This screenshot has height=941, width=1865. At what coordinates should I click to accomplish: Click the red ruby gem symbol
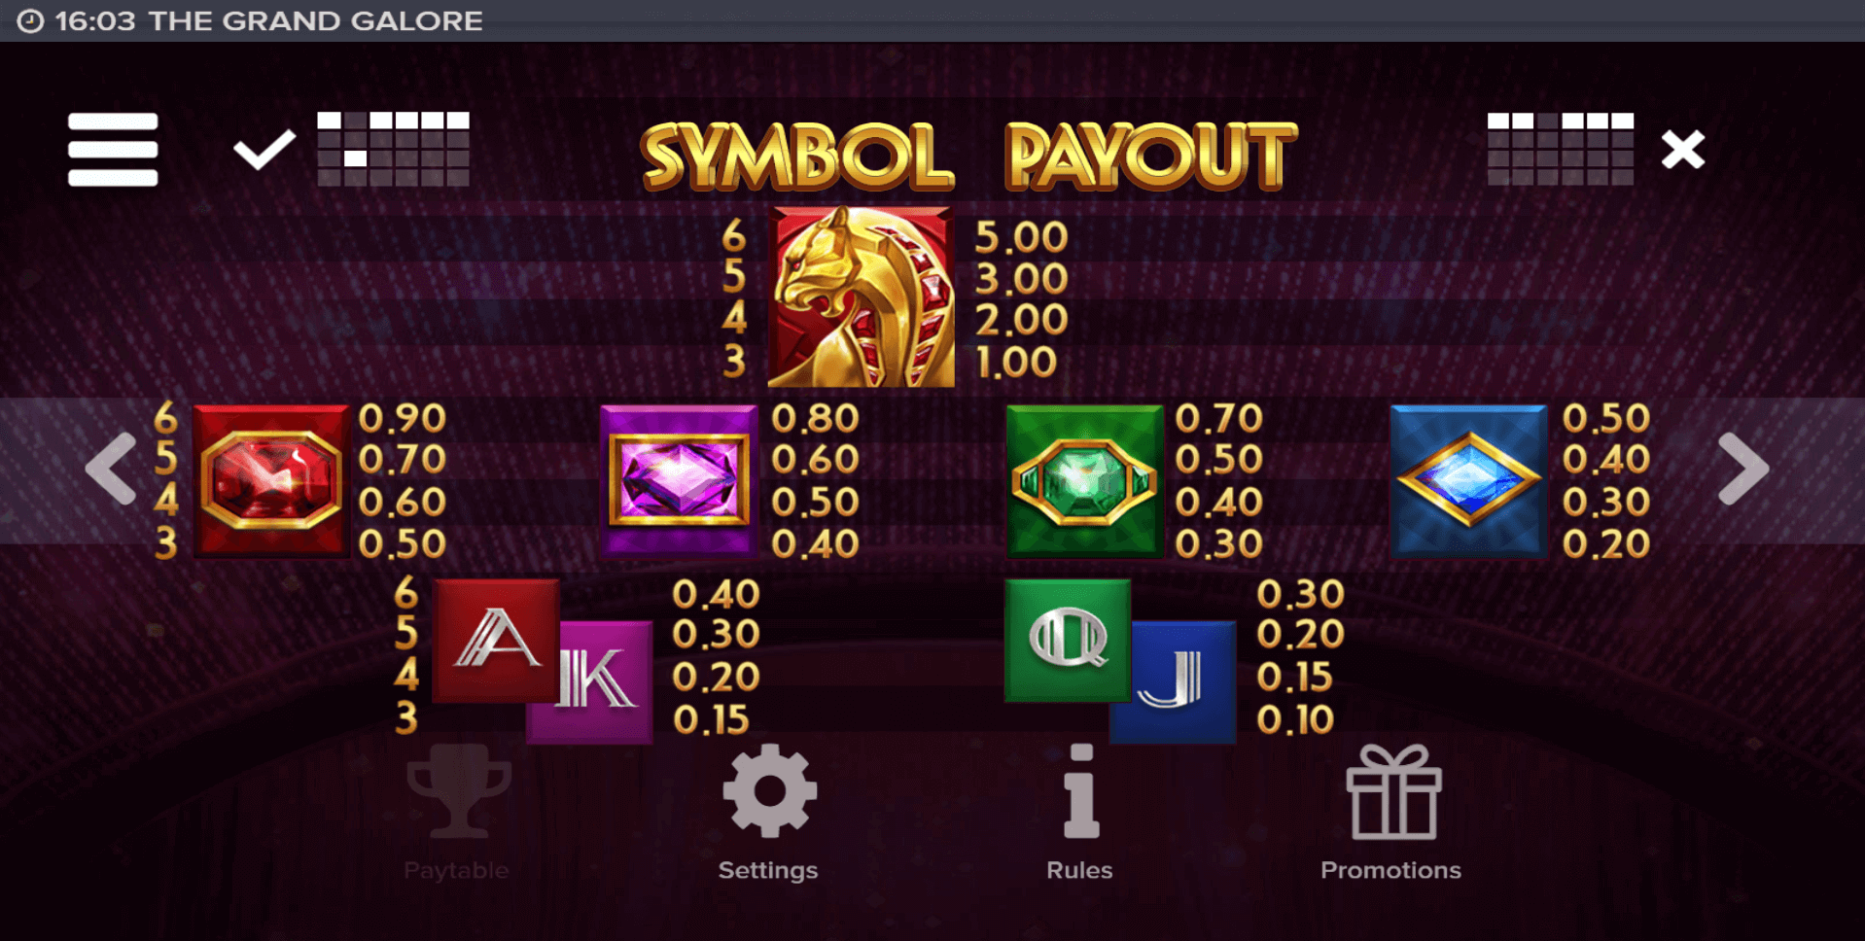[x=271, y=480]
